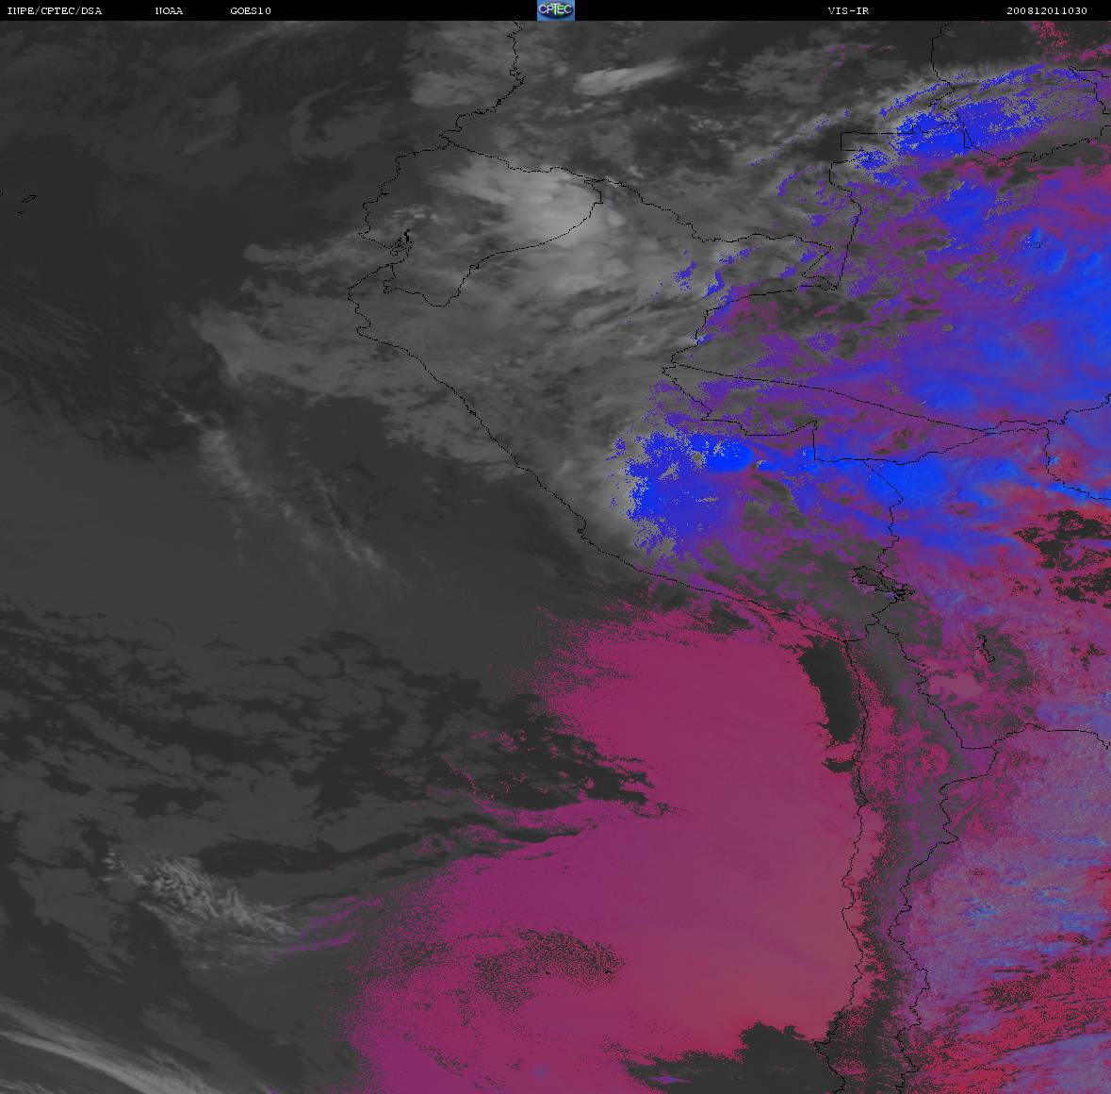Viewport: 1111px width, 1094px height.
Task: Click the 'VIS-IR' channel label
Action: (x=848, y=10)
